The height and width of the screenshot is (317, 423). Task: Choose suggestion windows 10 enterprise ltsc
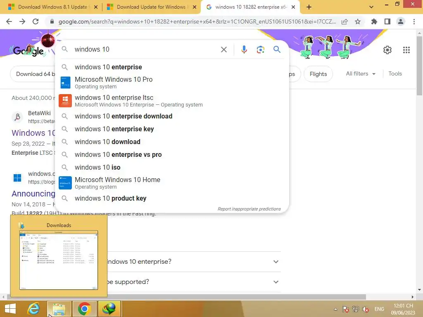point(172,101)
